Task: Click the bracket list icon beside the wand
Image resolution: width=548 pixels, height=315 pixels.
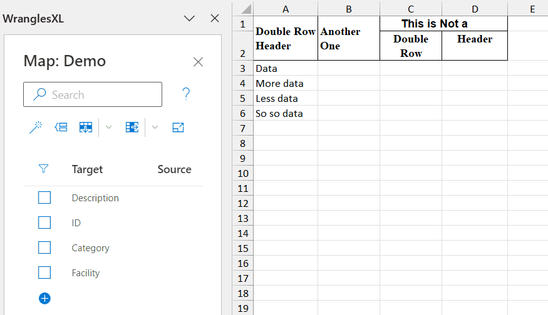Action: pos(61,127)
